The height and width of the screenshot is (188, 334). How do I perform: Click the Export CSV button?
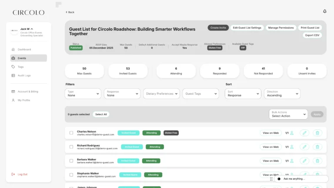312,35
